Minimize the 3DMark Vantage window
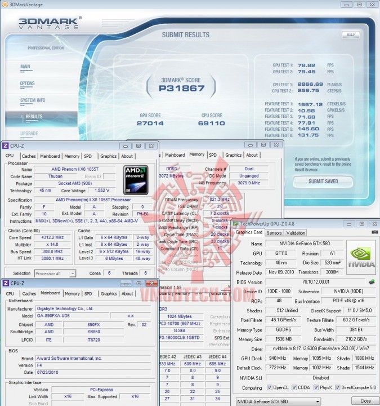380x406 pixels. 346,5
